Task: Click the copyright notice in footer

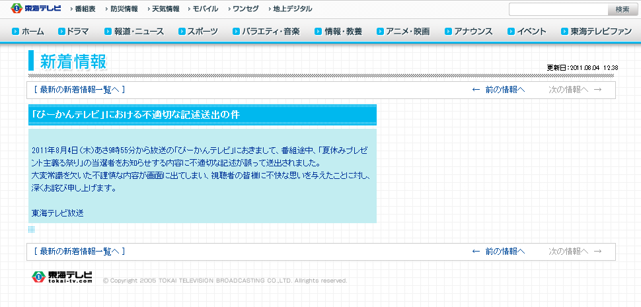Action: point(225,281)
